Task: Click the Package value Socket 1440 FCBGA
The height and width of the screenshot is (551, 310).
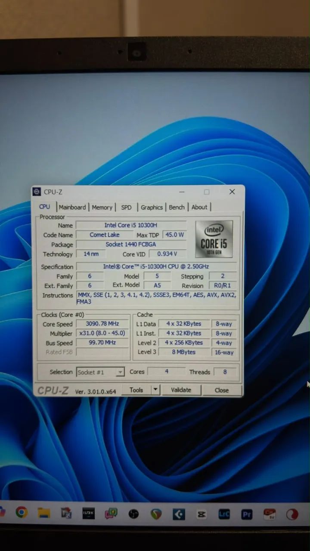Action: coord(131,244)
